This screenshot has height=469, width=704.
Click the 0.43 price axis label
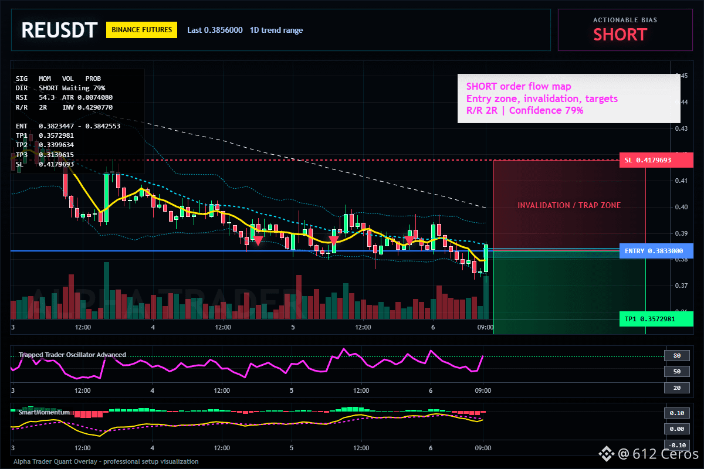coord(681,128)
